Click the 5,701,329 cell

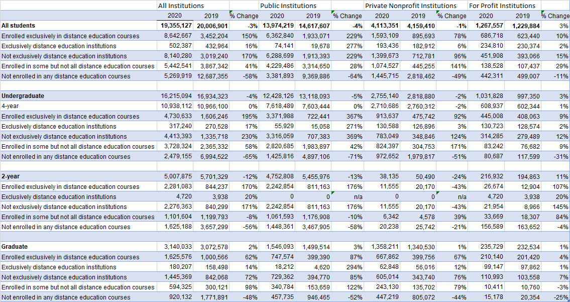[x=211, y=176]
